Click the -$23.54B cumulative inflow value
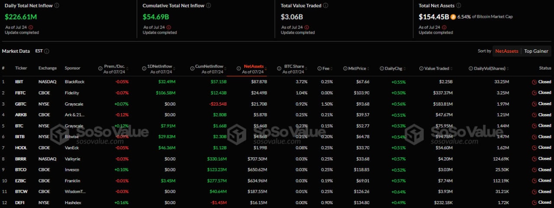 click(x=218, y=104)
